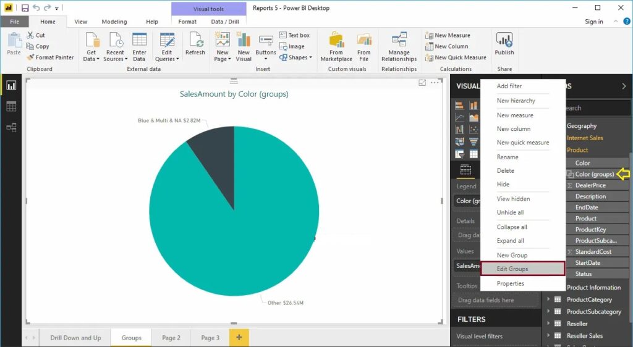Add a new page with plus button
The height and width of the screenshot is (347, 633).
239,337
